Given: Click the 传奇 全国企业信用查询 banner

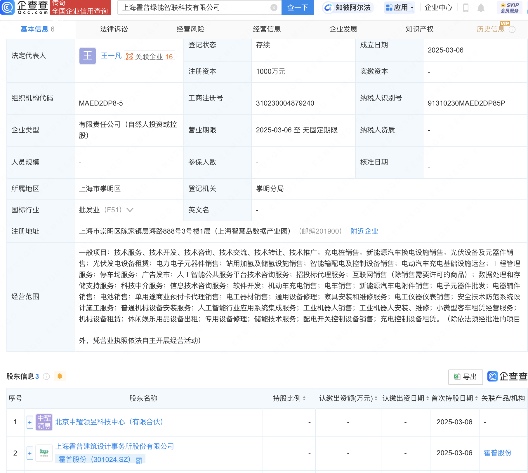Looking at the screenshot, I should coord(80,8).
